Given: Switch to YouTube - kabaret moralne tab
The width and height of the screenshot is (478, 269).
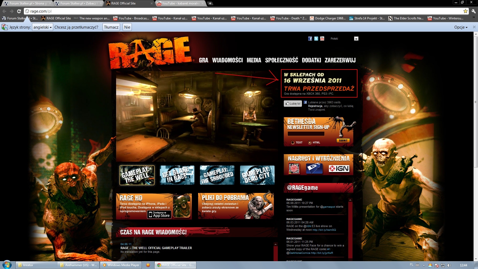Looking at the screenshot, I should point(181,3).
